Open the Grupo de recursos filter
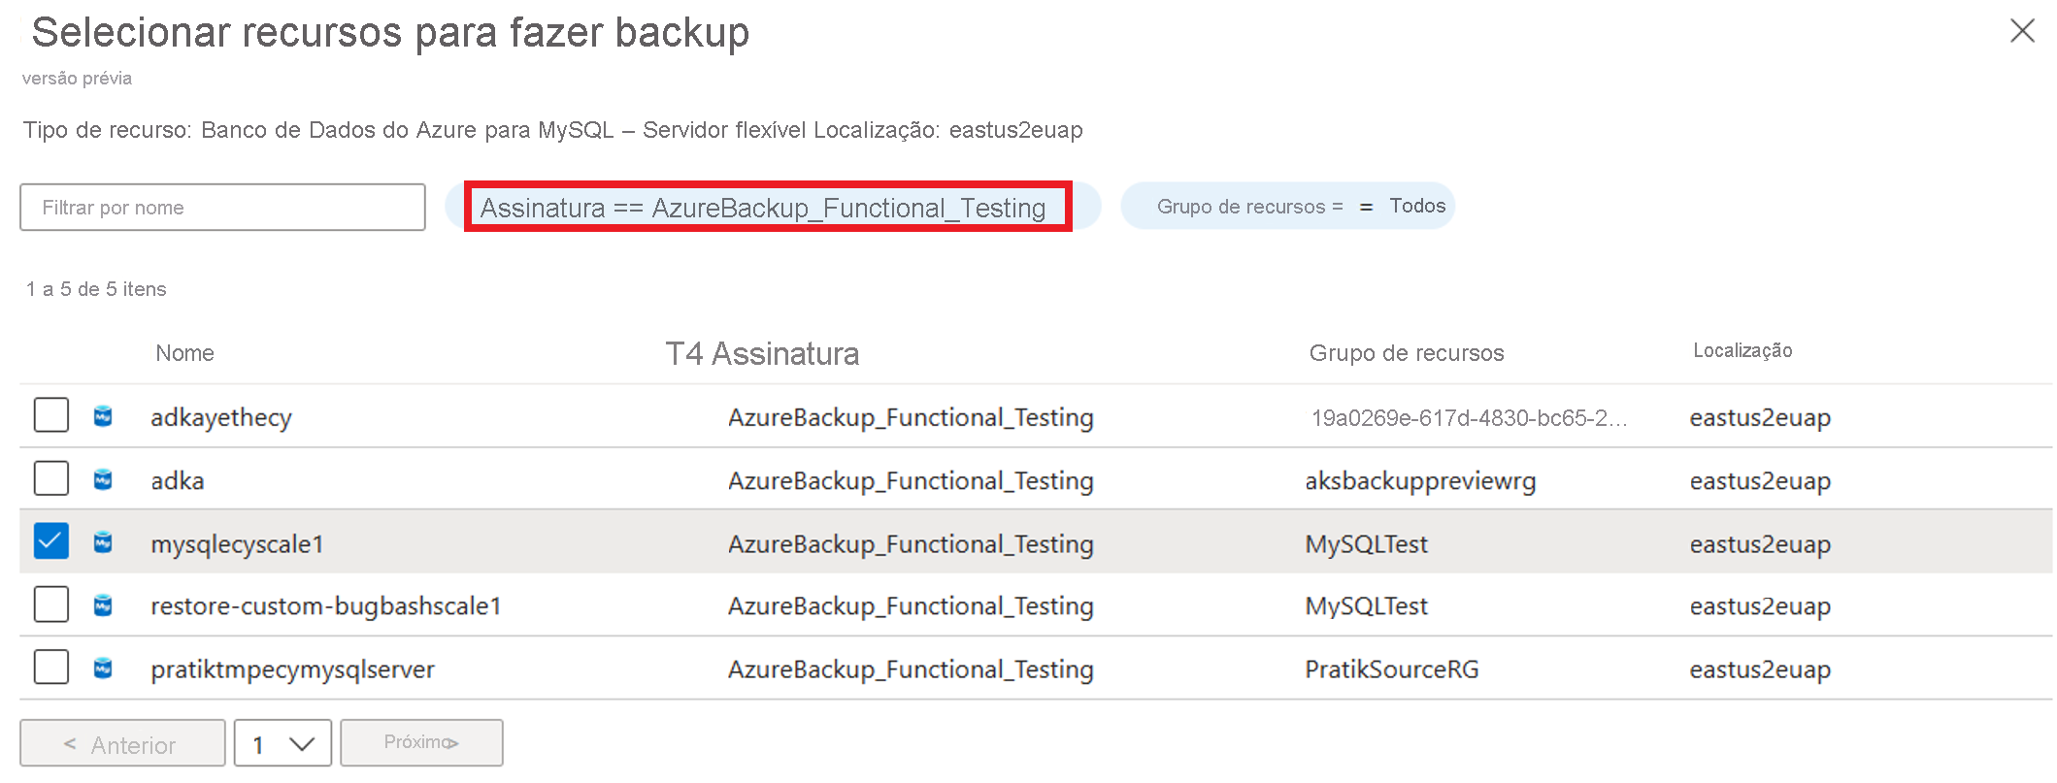This screenshot has width=2057, height=783. tap(1287, 207)
